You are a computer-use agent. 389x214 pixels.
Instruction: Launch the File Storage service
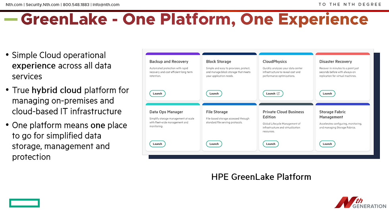click(x=214, y=144)
